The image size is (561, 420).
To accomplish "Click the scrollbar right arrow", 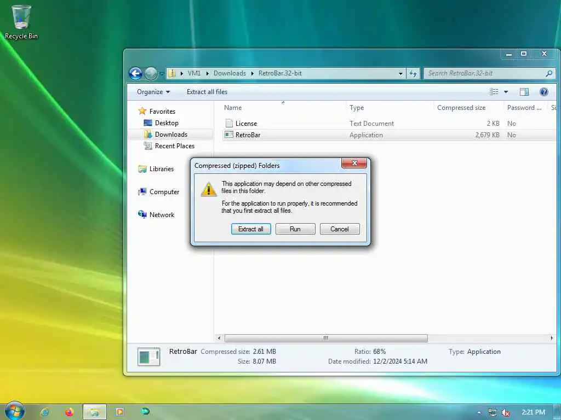I will 551,338.
